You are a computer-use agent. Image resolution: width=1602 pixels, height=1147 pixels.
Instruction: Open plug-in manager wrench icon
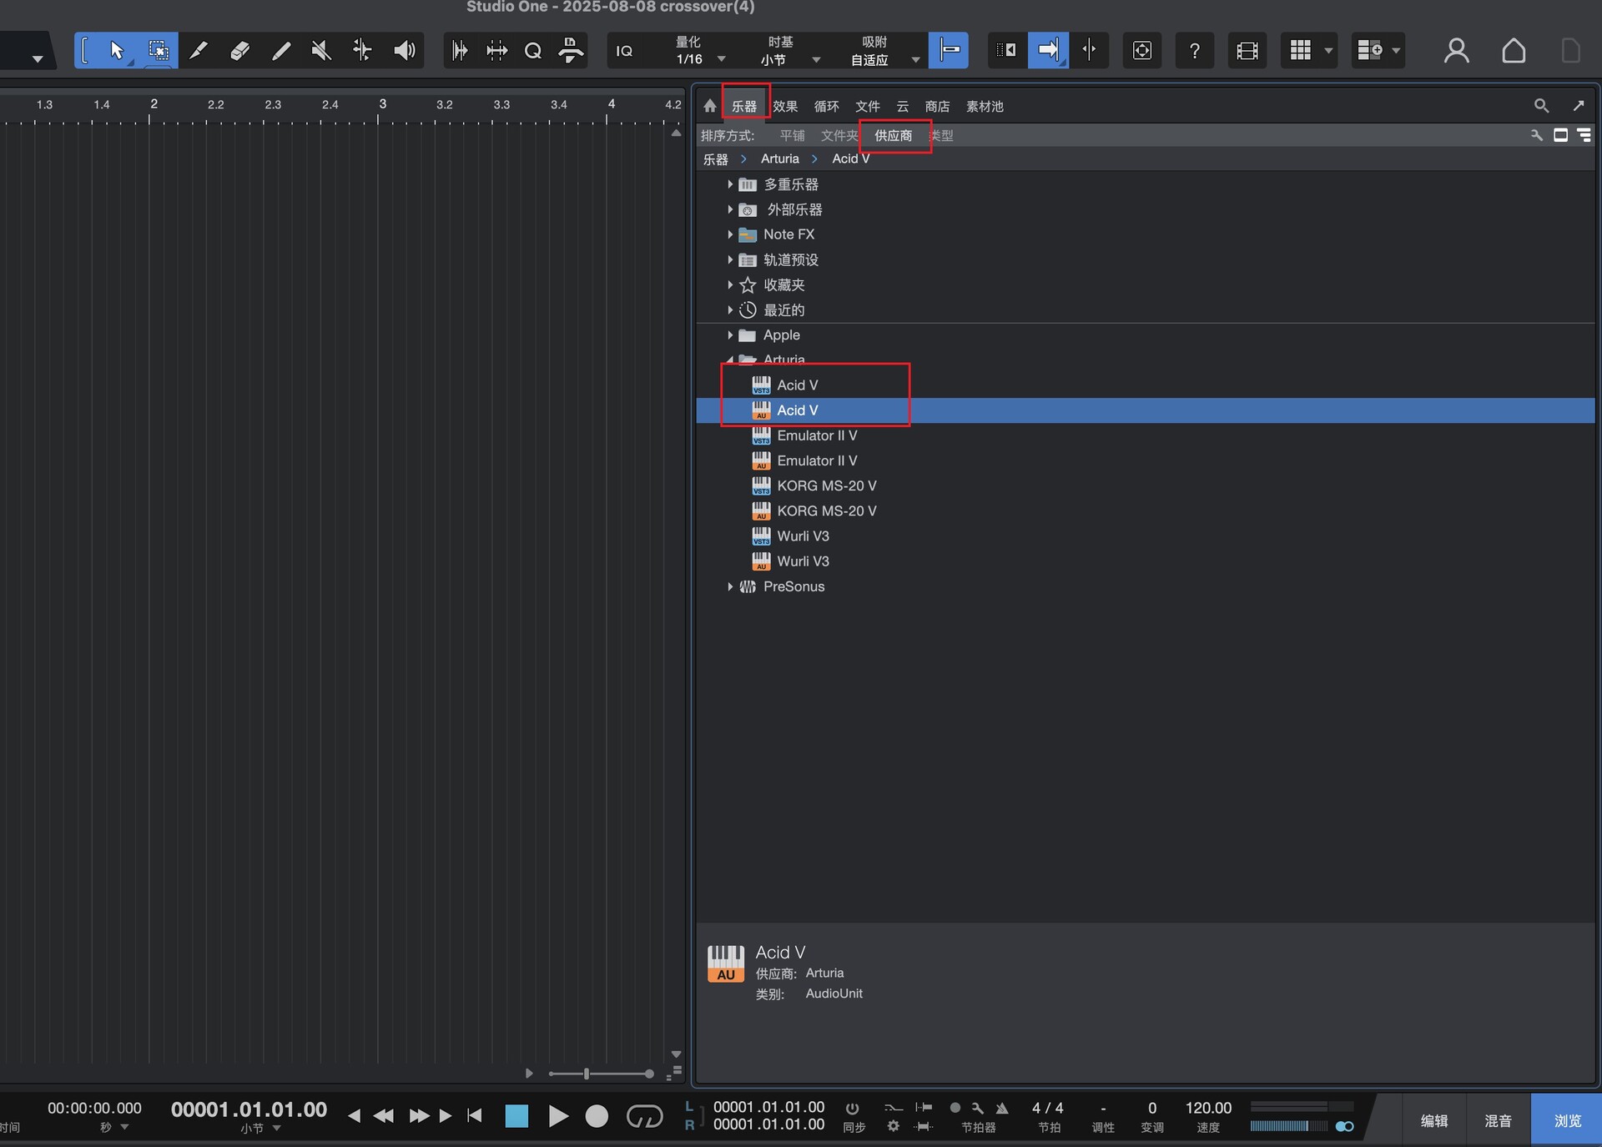[1536, 135]
